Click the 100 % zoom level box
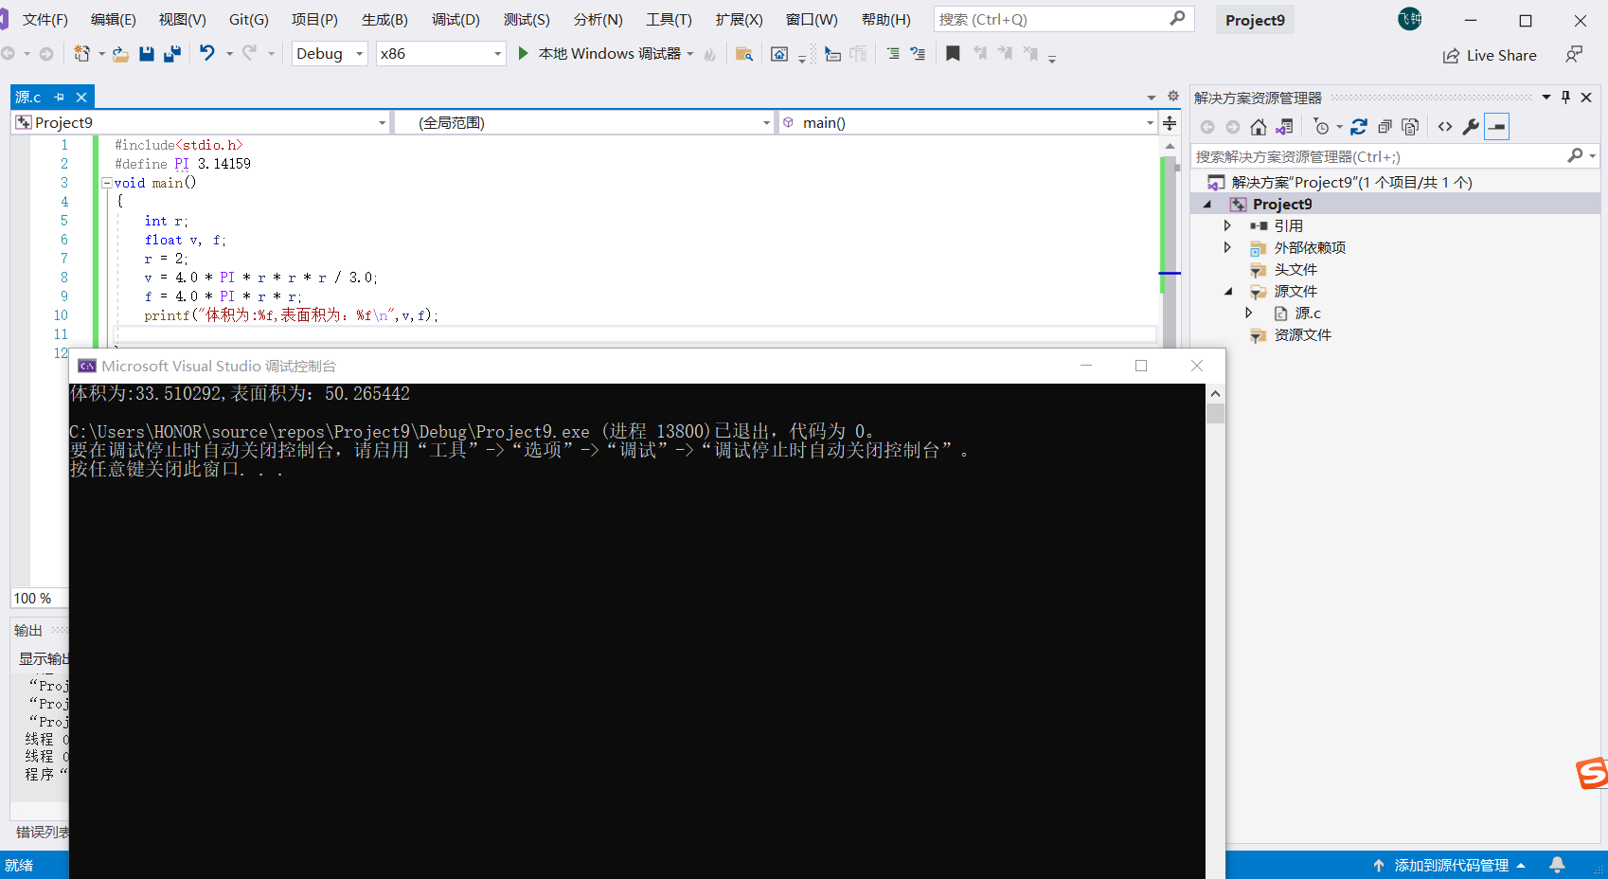Screen dimensions: 1608x879 39,598
